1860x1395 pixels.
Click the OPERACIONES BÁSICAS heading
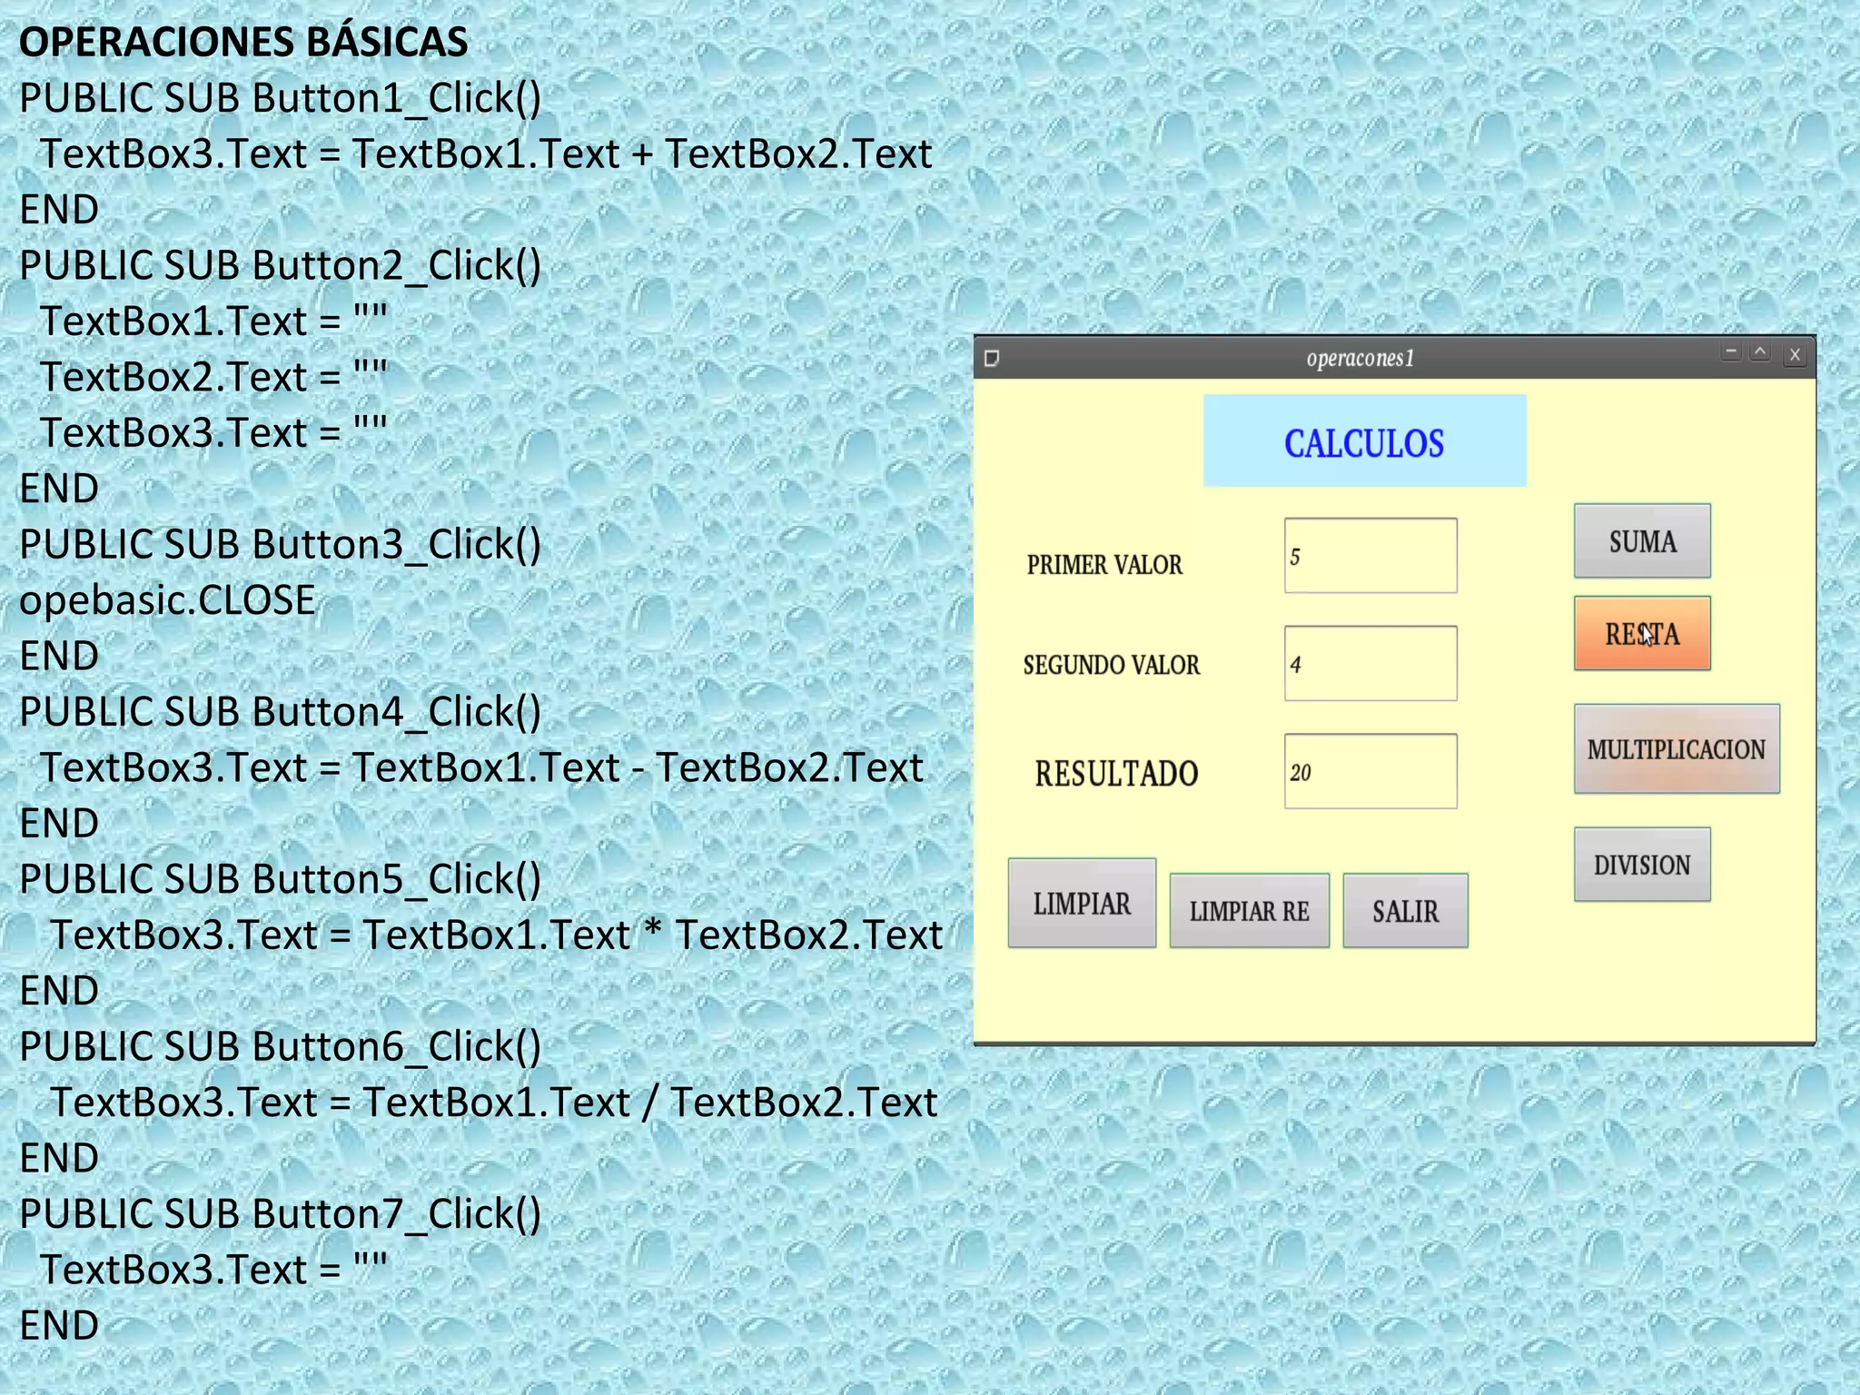[243, 42]
